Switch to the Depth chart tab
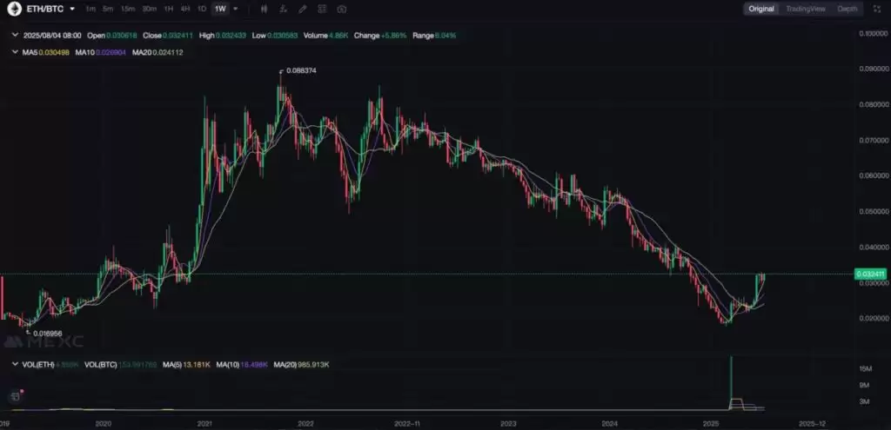This screenshot has width=891, height=430. [847, 9]
